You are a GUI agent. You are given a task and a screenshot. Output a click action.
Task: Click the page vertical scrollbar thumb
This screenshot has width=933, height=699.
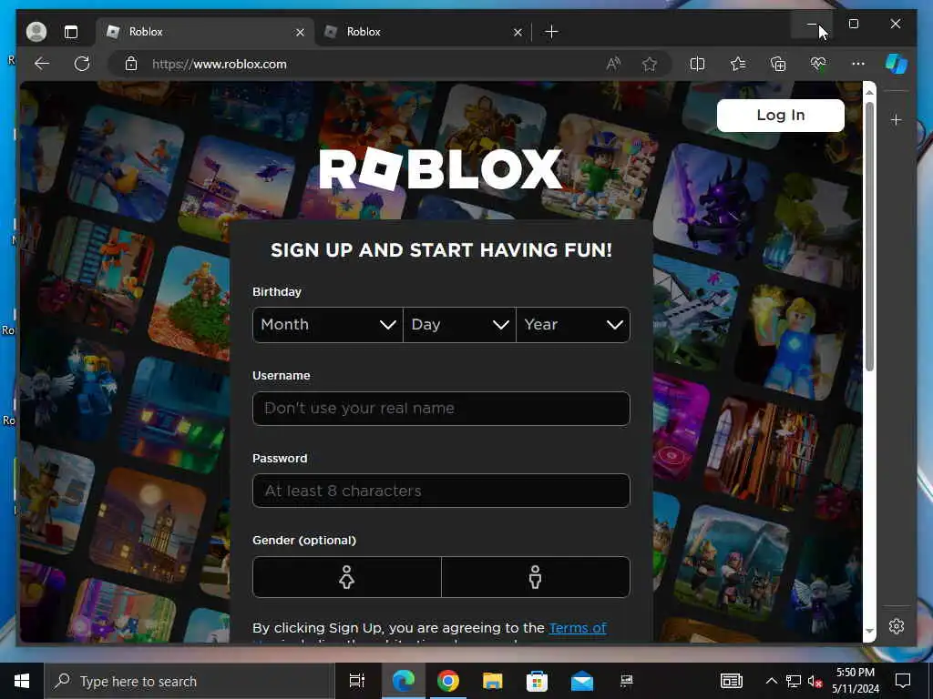click(x=869, y=237)
